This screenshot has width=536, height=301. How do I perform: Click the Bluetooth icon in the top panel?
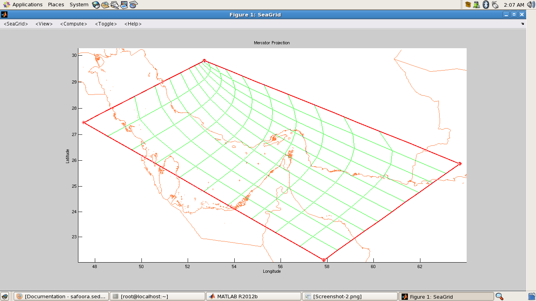coord(486,5)
